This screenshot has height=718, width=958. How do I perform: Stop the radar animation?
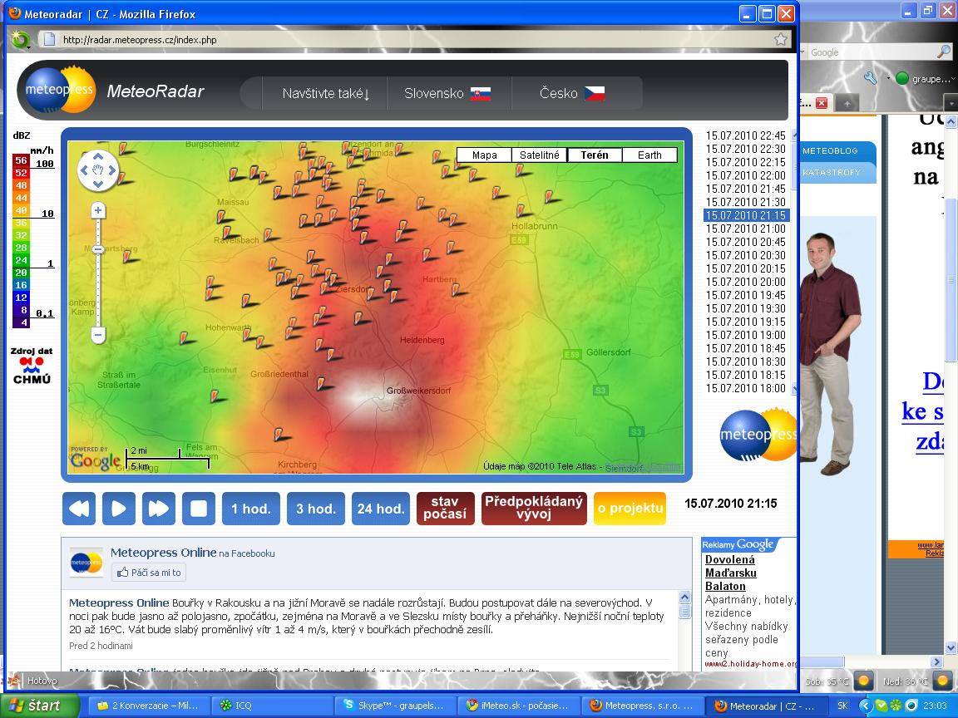tap(199, 509)
